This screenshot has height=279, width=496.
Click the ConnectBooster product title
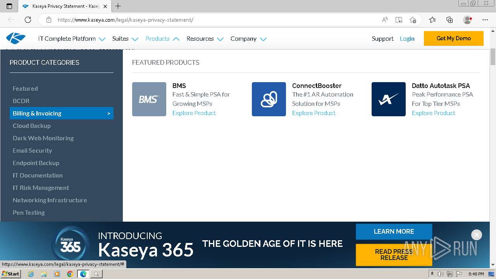click(x=317, y=86)
